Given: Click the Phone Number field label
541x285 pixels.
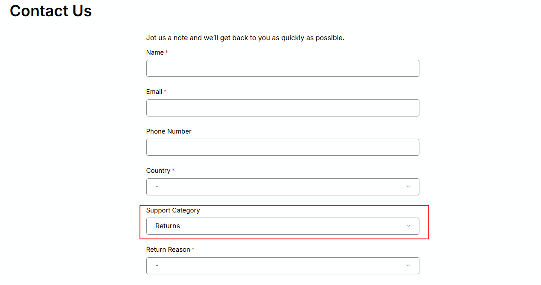Looking at the screenshot, I should [169, 131].
